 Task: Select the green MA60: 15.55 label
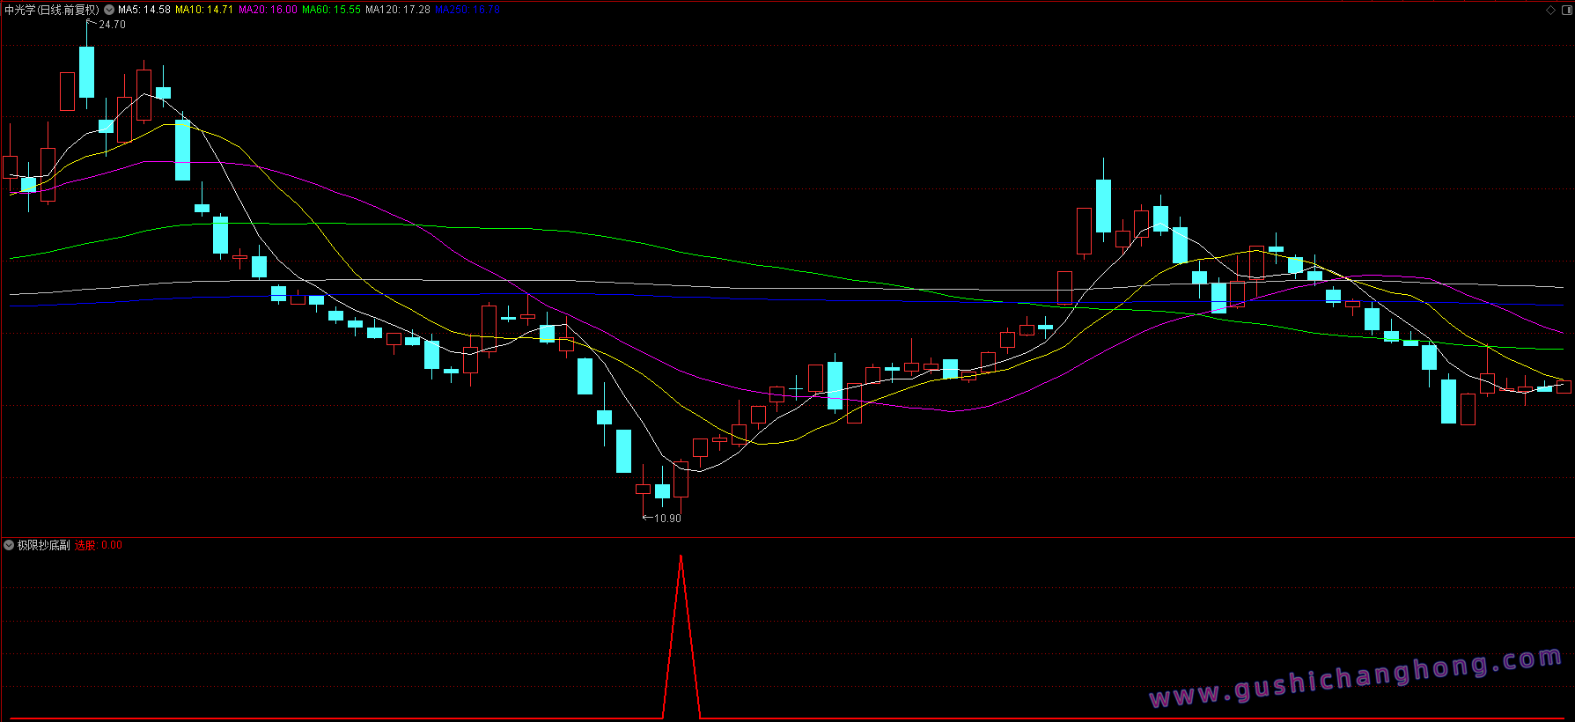click(331, 10)
